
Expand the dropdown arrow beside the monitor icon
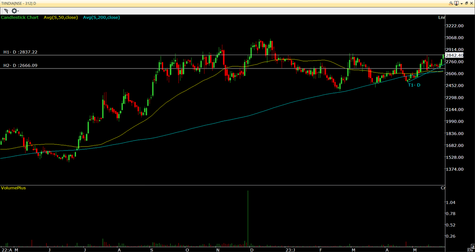tap(462, 4)
